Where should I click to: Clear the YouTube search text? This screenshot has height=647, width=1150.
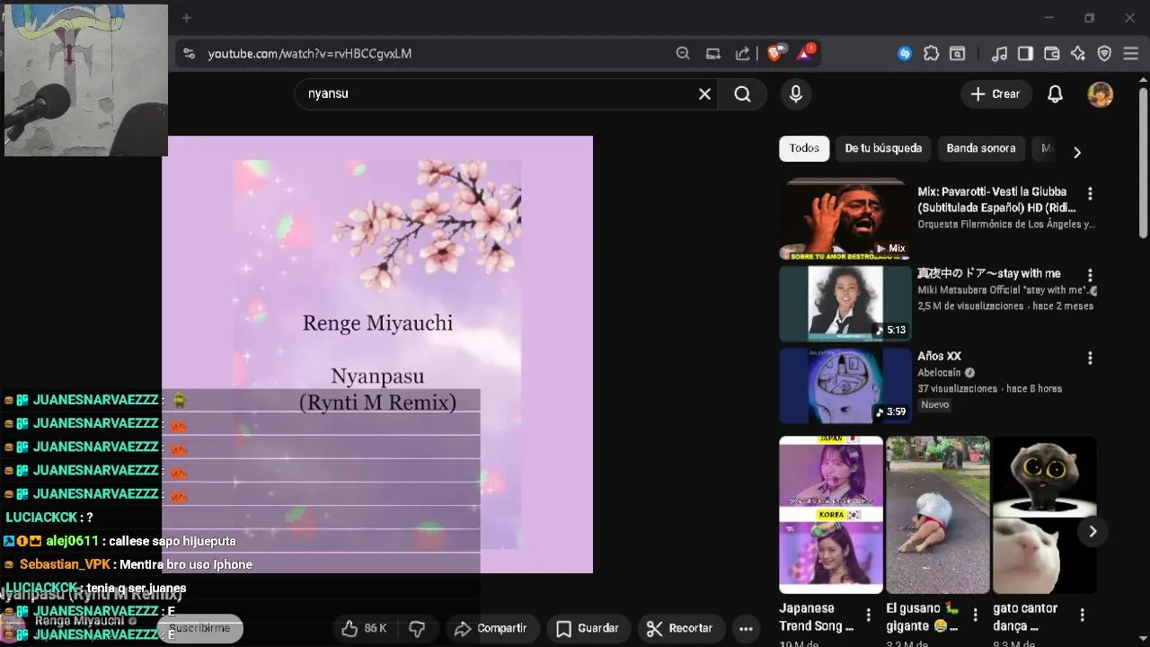(705, 94)
